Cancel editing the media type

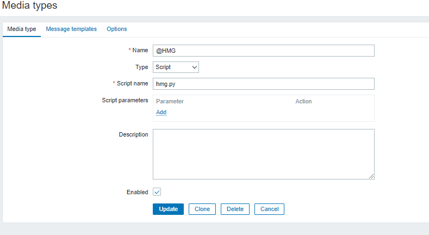pos(269,209)
